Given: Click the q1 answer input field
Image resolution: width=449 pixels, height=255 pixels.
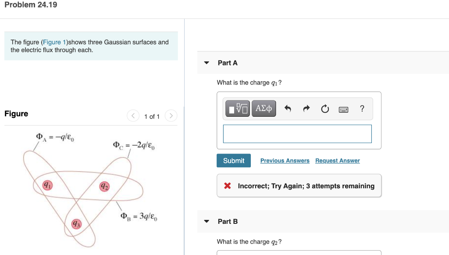Looking at the screenshot, I should tap(297, 134).
